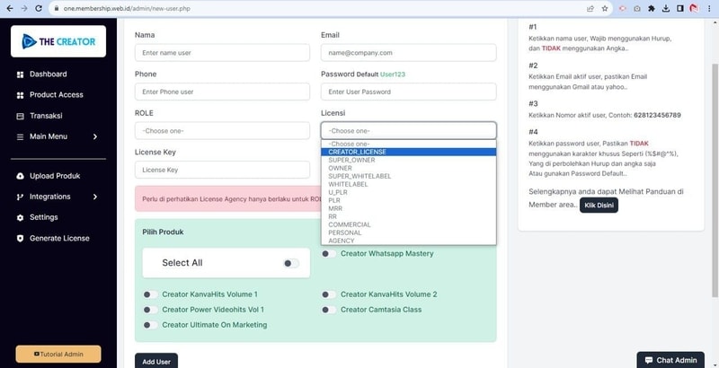
Task: Click the Upload Produk icon in sidebar
Action: (20, 176)
